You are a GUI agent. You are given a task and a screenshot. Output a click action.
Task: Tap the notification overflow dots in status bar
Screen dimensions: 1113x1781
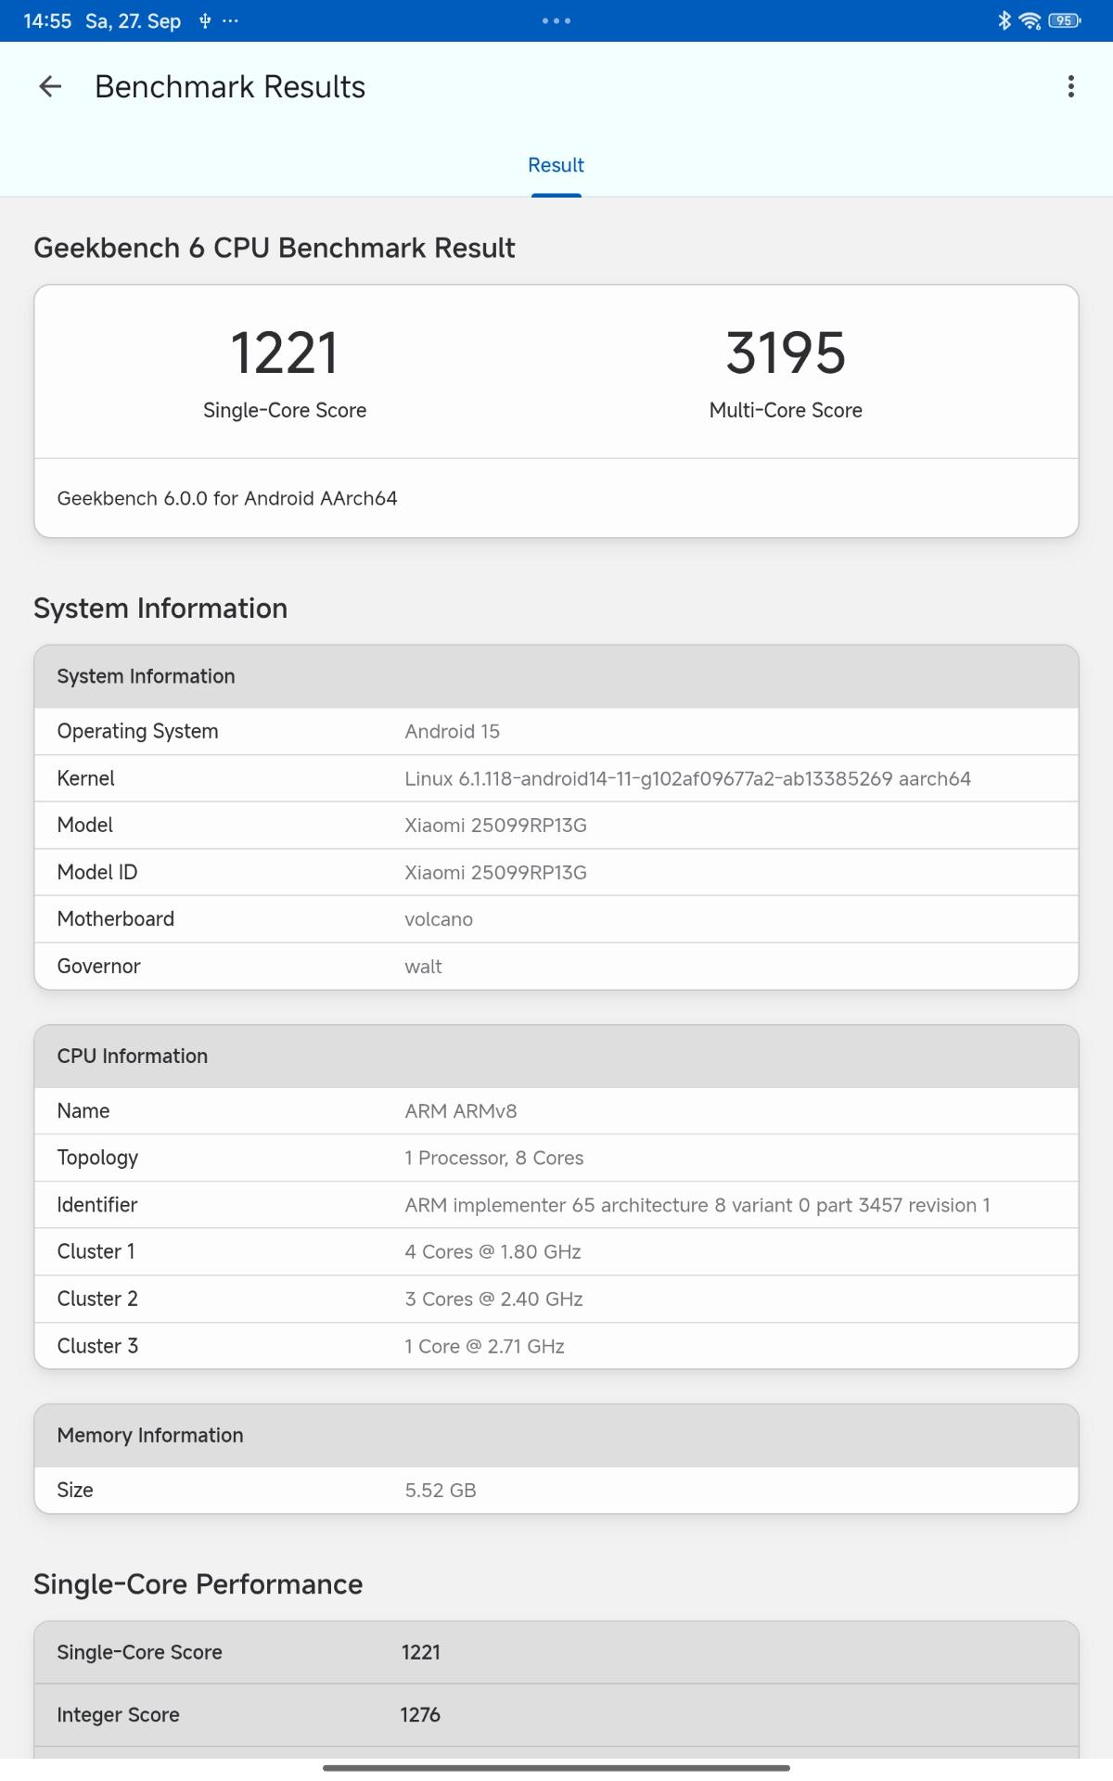click(230, 20)
